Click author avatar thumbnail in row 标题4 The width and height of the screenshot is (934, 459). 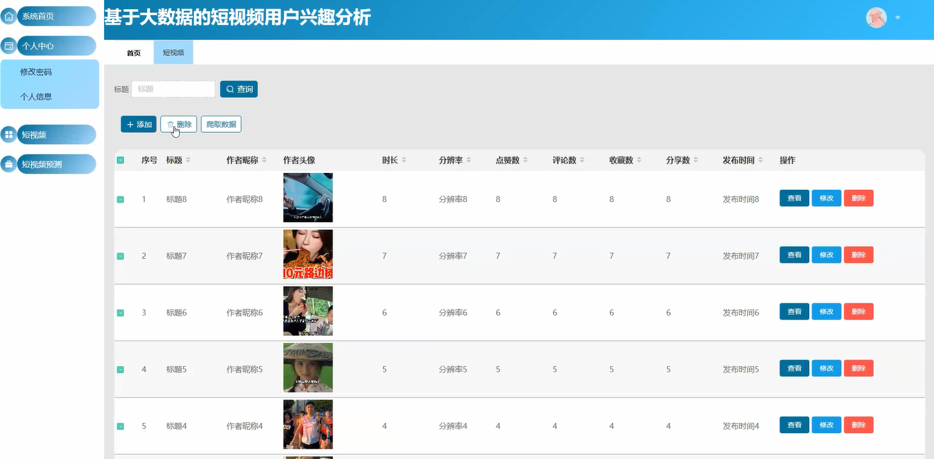click(x=308, y=425)
